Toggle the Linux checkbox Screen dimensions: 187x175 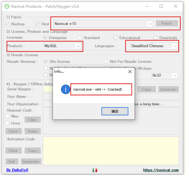7,123
